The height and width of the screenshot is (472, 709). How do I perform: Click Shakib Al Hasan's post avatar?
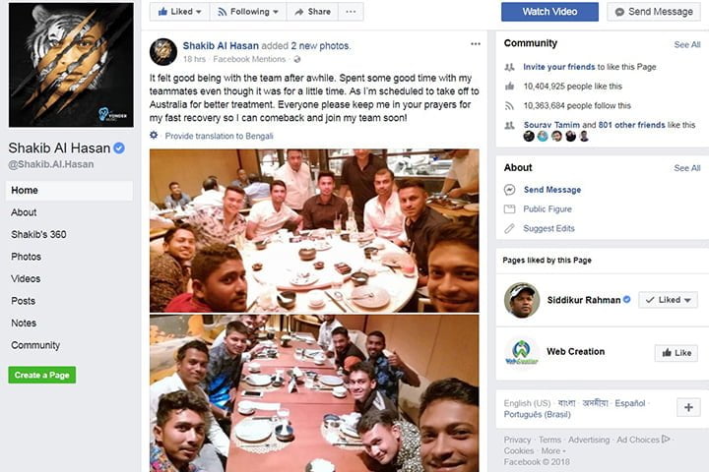point(163,51)
